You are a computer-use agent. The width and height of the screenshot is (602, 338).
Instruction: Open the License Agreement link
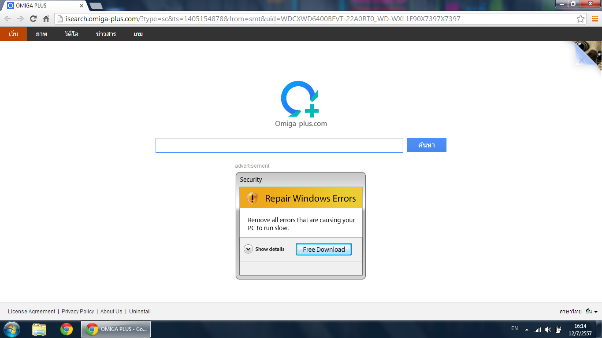point(32,312)
